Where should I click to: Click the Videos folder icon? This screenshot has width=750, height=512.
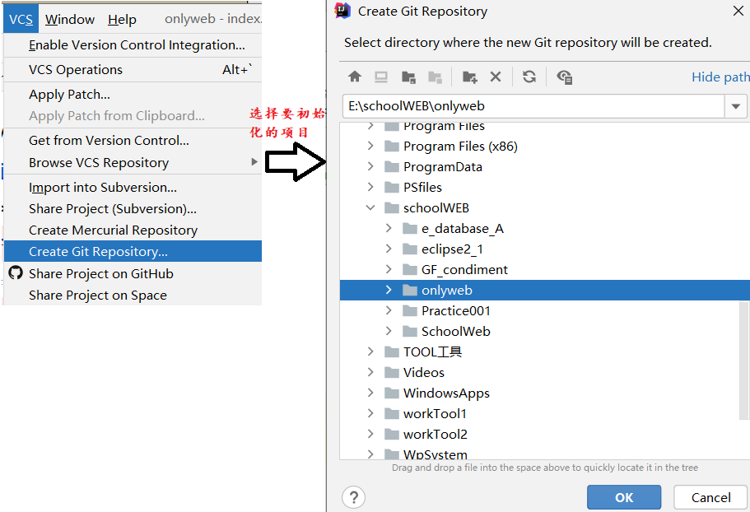click(392, 372)
